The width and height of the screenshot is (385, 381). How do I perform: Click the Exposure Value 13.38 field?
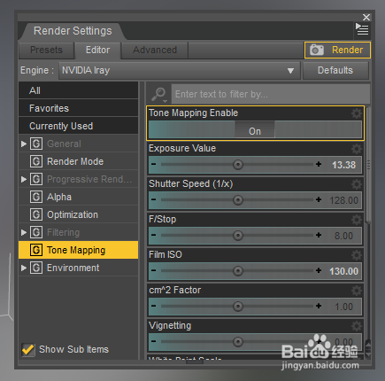[x=344, y=165]
